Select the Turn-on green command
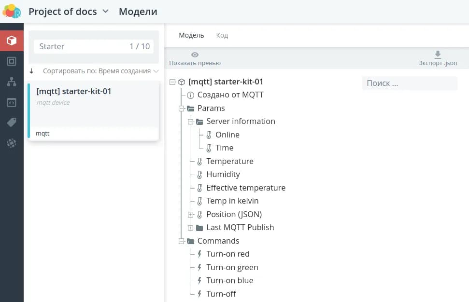 [232, 267]
